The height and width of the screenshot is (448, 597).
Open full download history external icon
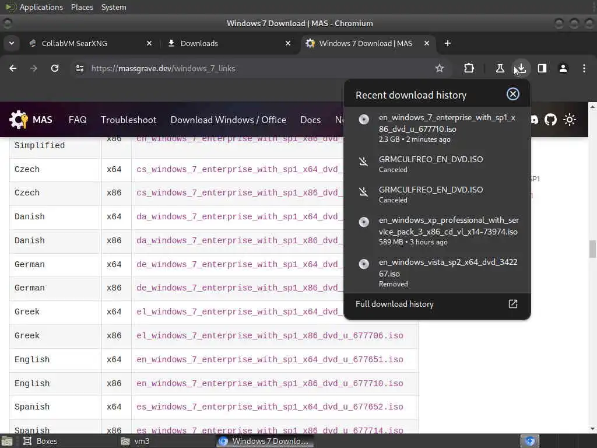pyautogui.click(x=513, y=303)
